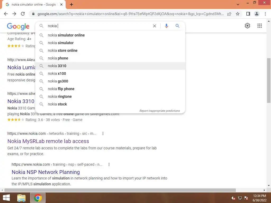Viewport: 271px width, 203px height.
Task: Click the address bar URL
Action: pos(130,14)
